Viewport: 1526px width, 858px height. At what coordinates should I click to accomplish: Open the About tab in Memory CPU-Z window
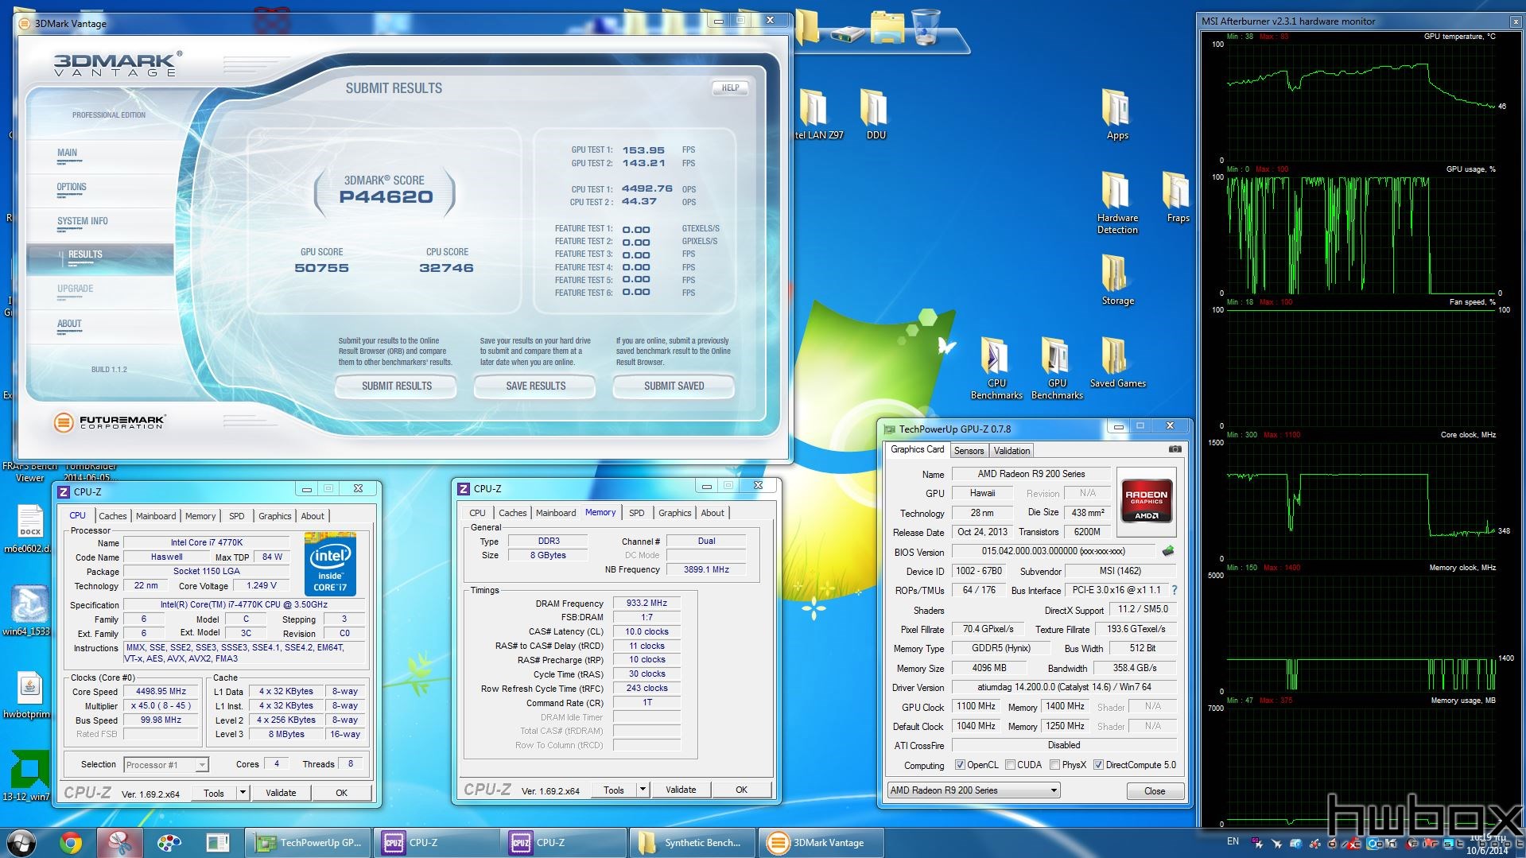[x=713, y=513]
